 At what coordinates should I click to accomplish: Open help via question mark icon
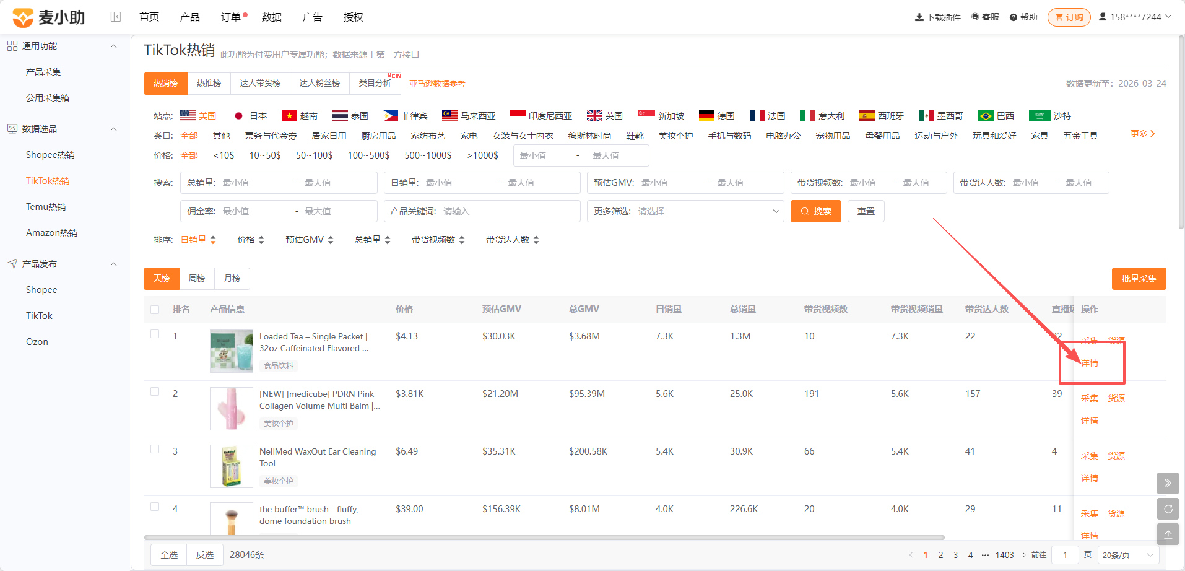pos(1013,17)
